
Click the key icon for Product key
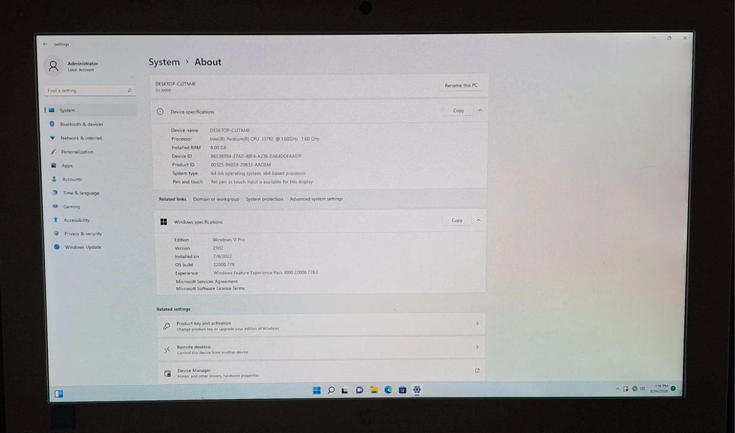pyautogui.click(x=166, y=326)
